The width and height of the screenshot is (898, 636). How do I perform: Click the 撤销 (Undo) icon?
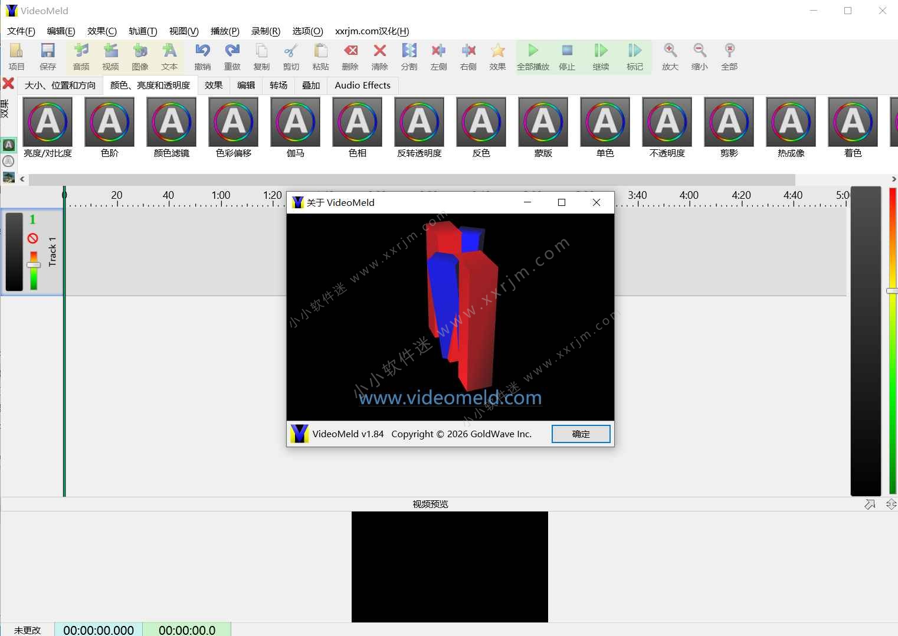point(202,57)
